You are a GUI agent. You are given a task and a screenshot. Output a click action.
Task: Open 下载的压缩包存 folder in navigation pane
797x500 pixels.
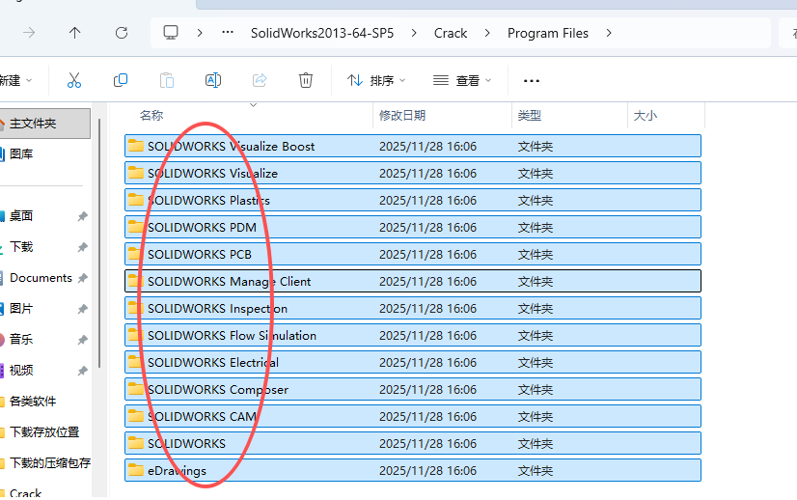pos(49,463)
